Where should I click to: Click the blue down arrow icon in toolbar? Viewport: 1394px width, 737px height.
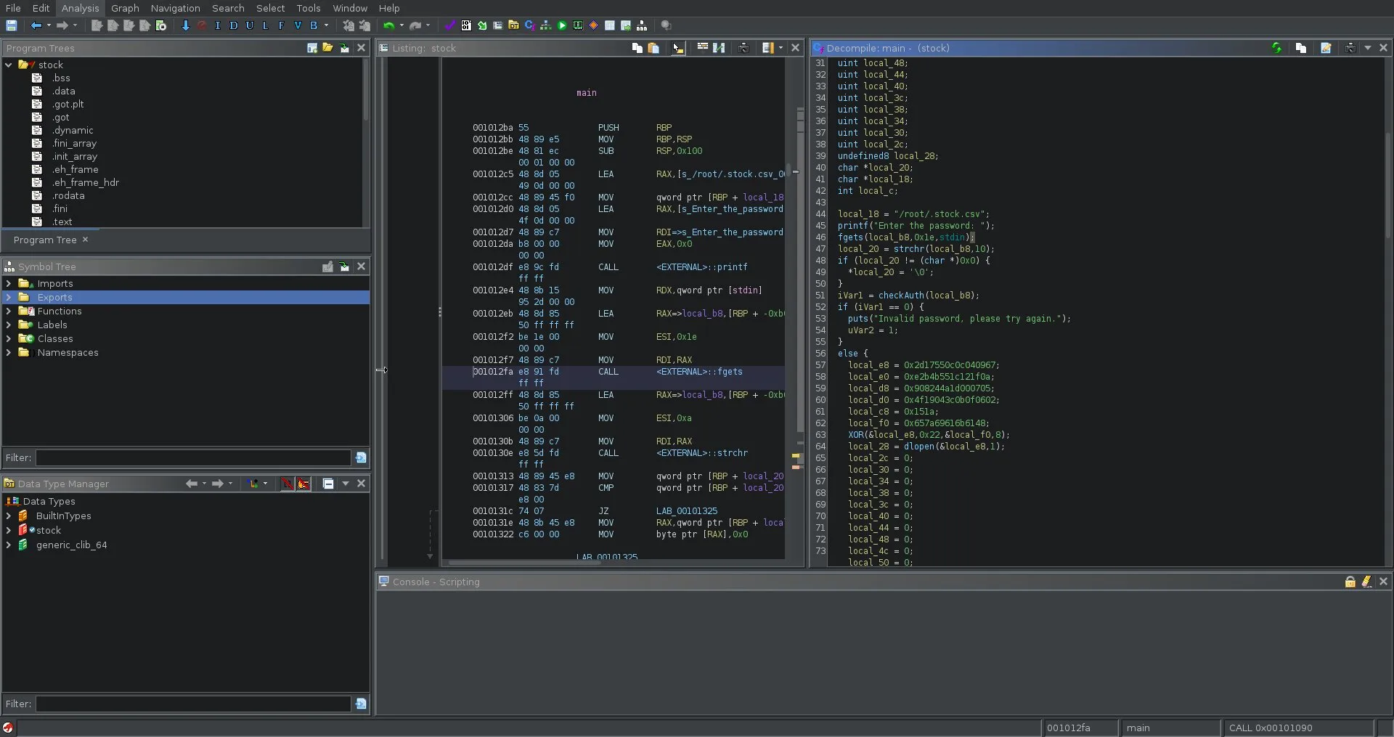coord(185,25)
